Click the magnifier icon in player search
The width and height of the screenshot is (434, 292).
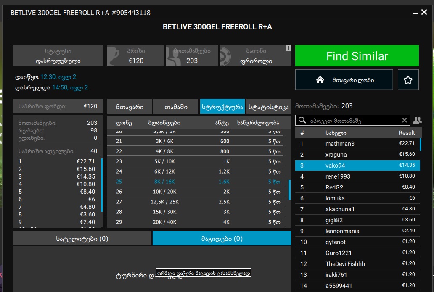(302, 120)
